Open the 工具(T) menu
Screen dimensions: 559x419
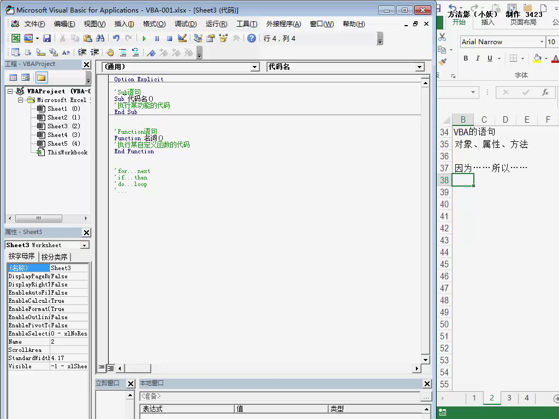pyautogui.click(x=247, y=24)
